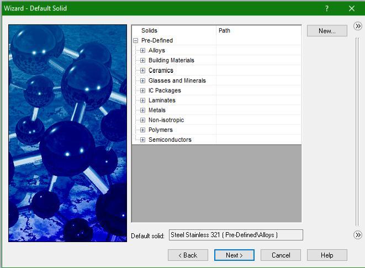Collapse the Pre-Defined tree node
The height and width of the screenshot is (268, 365).
point(135,41)
